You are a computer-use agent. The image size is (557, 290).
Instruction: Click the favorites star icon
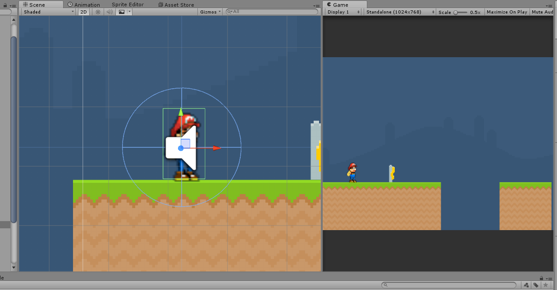tap(545, 285)
